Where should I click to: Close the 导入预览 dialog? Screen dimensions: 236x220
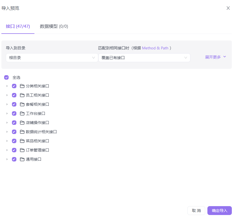(x=228, y=8)
